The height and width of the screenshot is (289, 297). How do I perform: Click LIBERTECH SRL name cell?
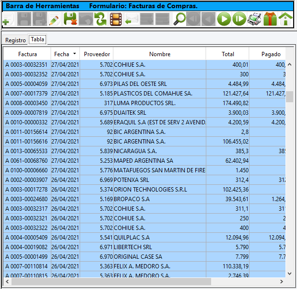[160, 247]
